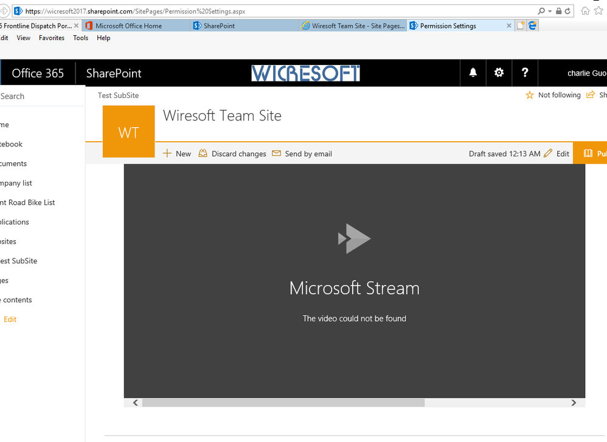607x442 pixels.
Task: Click the Send by email envelope icon
Action: (x=276, y=153)
